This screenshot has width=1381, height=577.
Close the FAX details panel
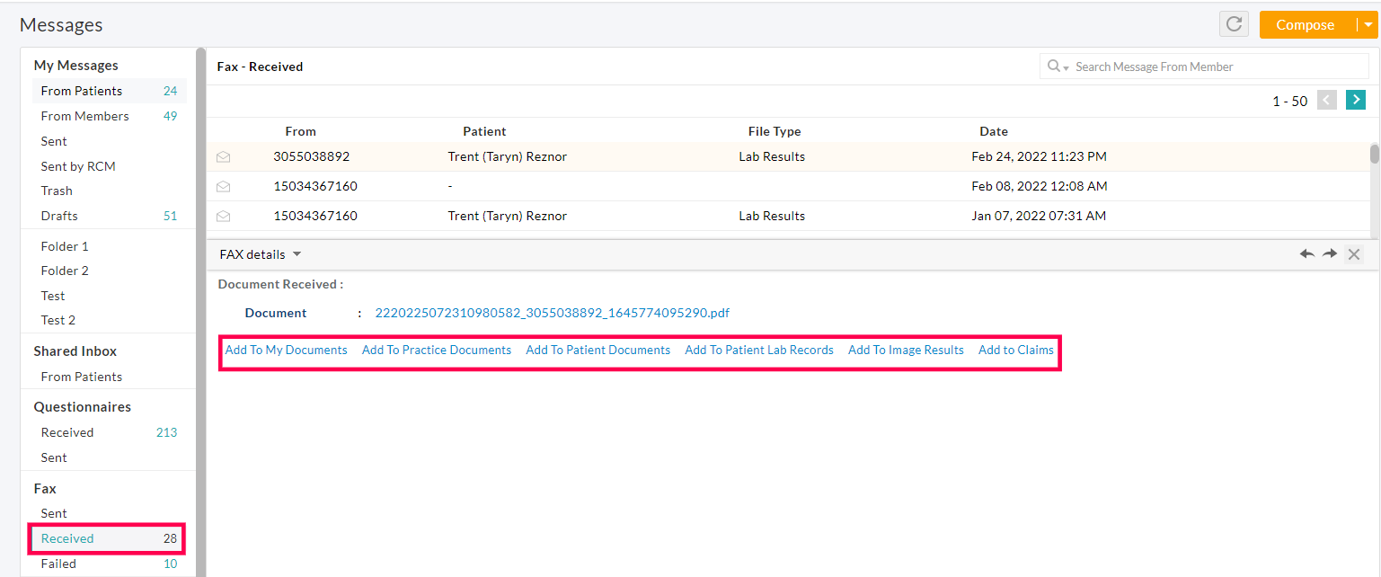point(1354,254)
